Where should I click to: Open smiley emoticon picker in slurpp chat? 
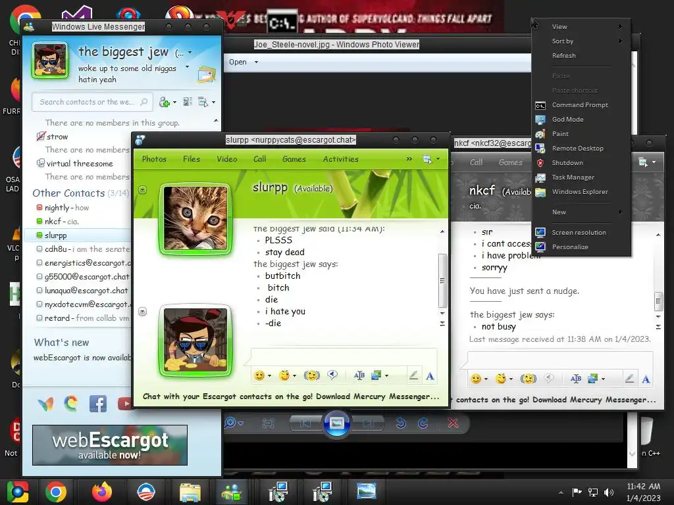pyautogui.click(x=259, y=375)
